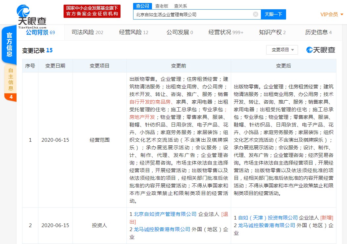The image size is (347, 244).
Task: Select the 公司发展 0 tab
Action: pos(180,32)
